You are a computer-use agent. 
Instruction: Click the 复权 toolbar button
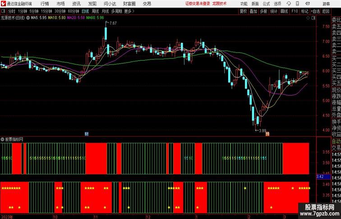(244, 11)
